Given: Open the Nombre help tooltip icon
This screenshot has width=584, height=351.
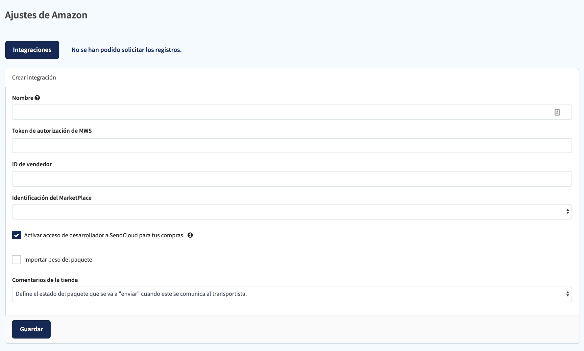Looking at the screenshot, I should (x=37, y=98).
